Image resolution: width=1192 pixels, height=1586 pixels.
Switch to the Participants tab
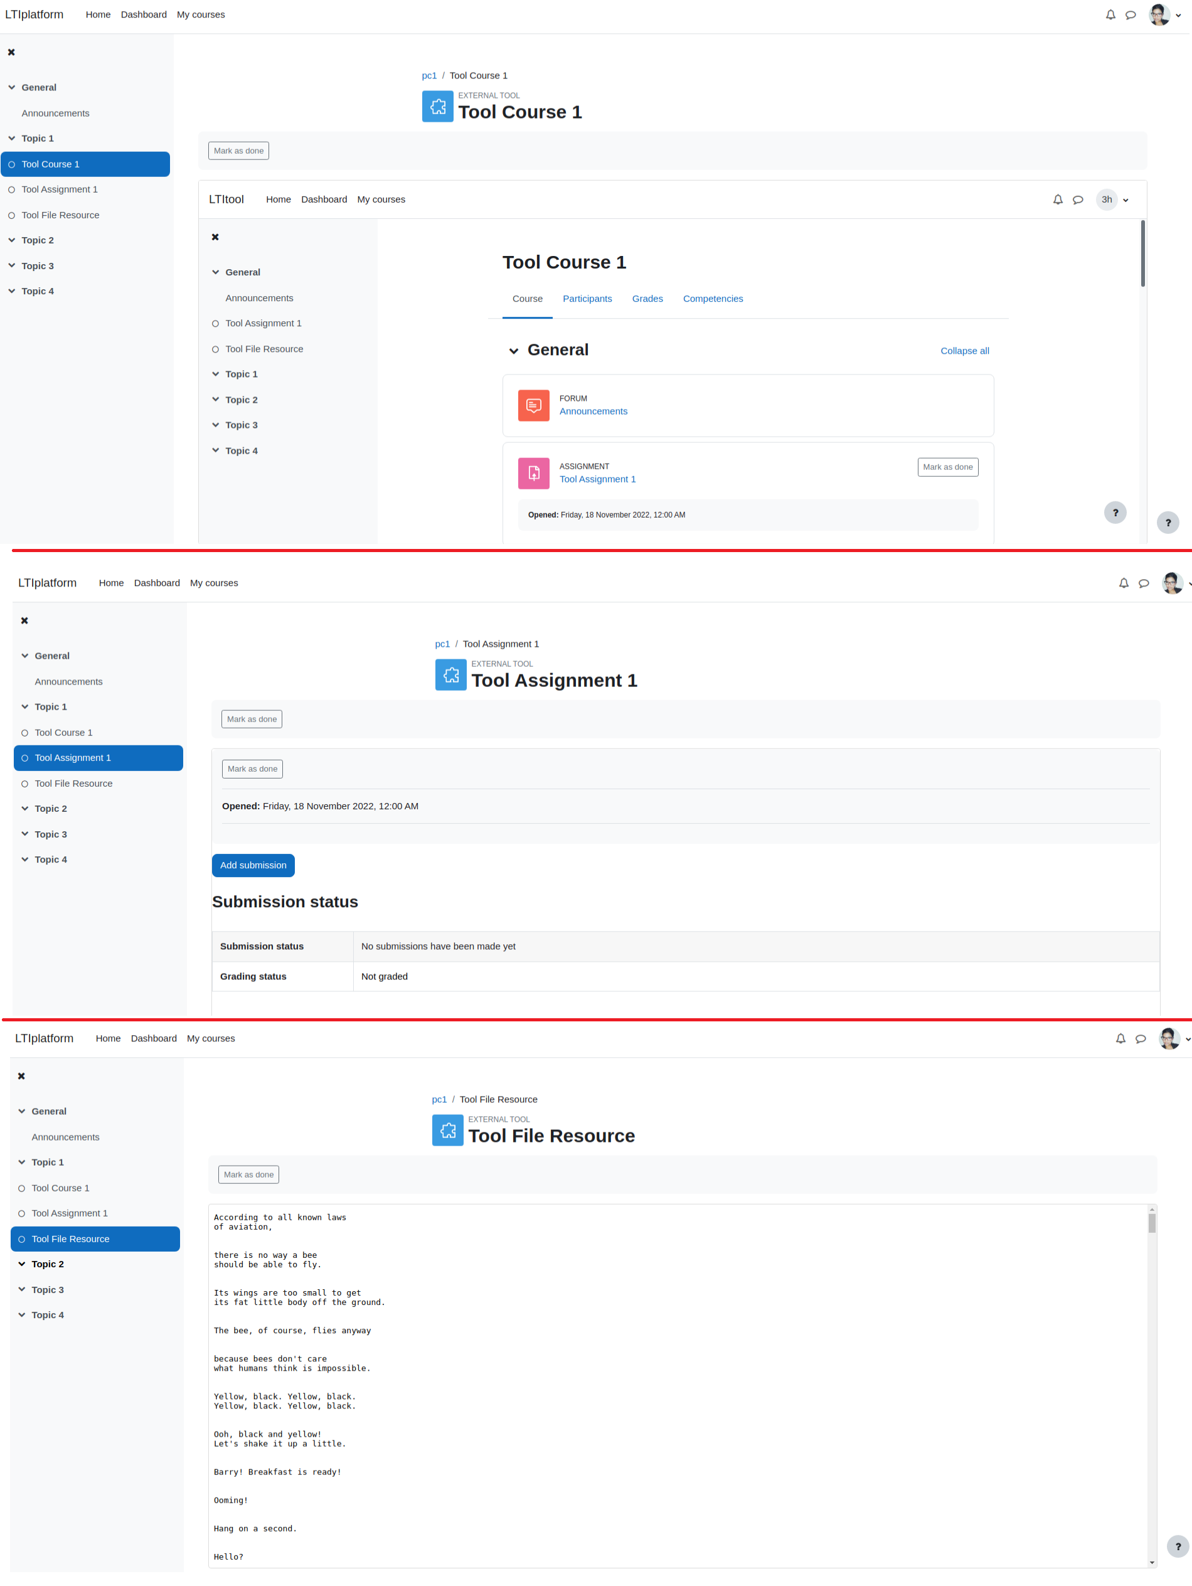click(x=587, y=299)
